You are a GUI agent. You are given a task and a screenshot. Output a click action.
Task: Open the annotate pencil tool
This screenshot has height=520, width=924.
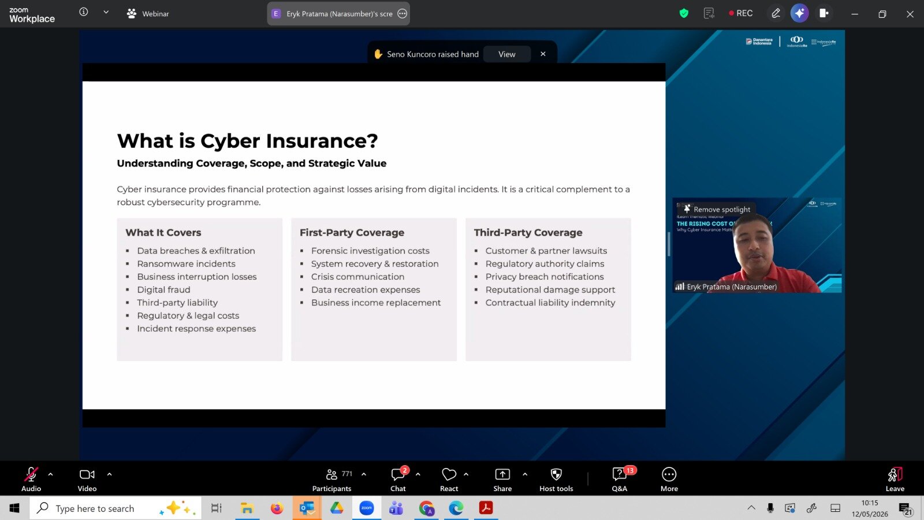coord(776,13)
